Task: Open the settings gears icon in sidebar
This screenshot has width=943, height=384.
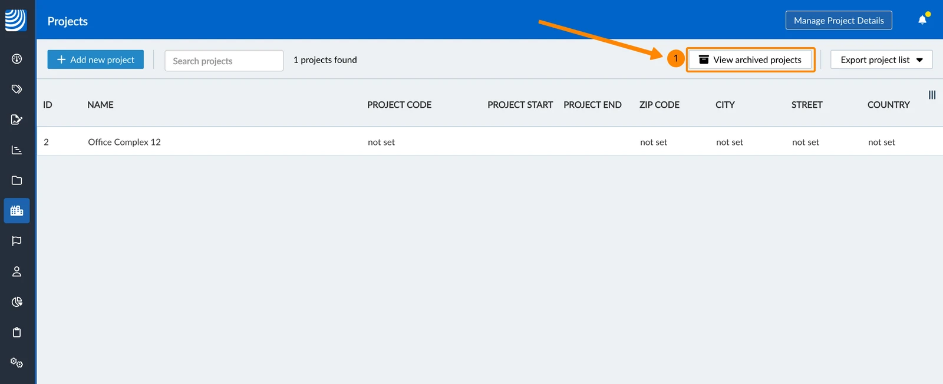Action: click(x=17, y=363)
